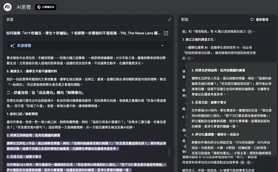Click 3. 反思日誌：誠實才拿分 heading in citation popup
Viewport: 278px width, 172px height.
(209, 102)
